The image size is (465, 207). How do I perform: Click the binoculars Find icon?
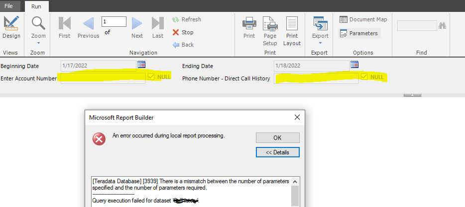(x=443, y=26)
